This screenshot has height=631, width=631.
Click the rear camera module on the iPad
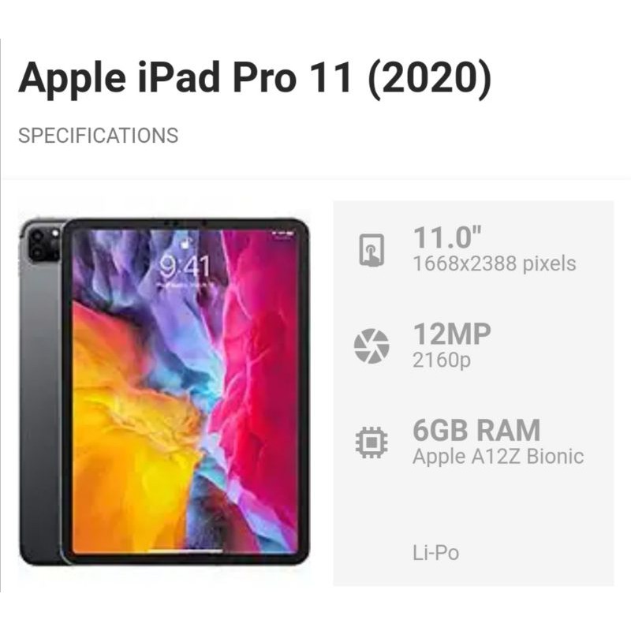click(43, 245)
